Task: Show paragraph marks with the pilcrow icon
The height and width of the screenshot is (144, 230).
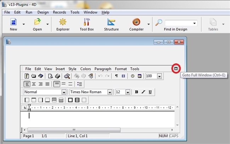Action: click(116, 76)
